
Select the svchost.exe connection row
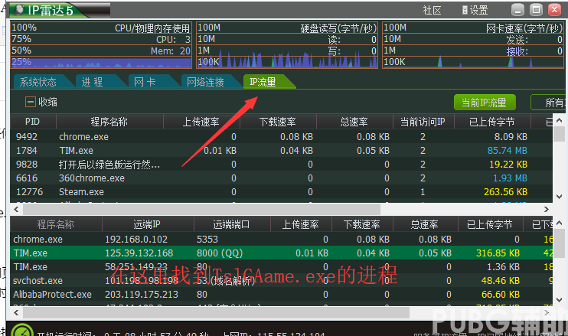[281, 281]
